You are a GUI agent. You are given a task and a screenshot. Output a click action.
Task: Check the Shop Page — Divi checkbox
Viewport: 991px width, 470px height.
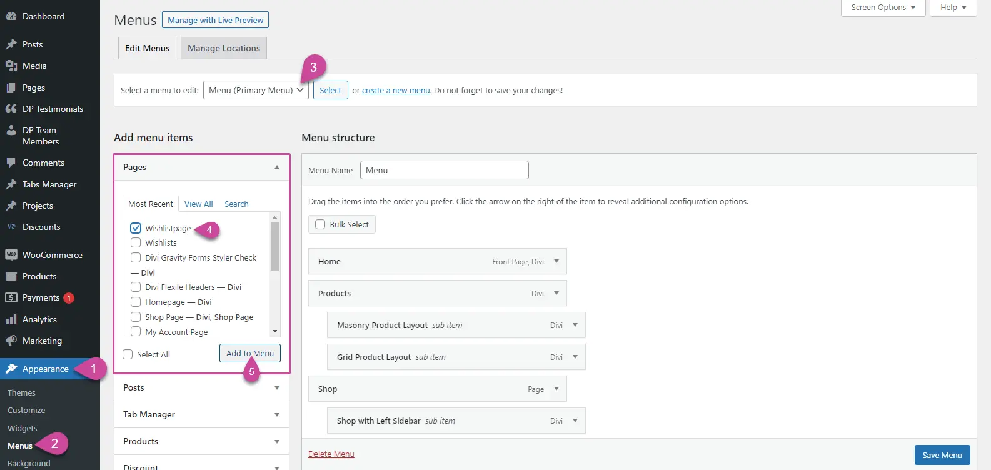pyautogui.click(x=136, y=317)
